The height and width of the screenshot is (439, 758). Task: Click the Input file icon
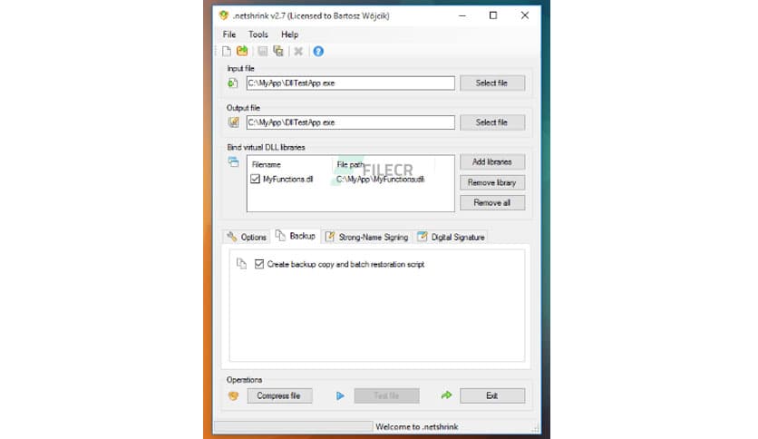click(x=233, y=83)
